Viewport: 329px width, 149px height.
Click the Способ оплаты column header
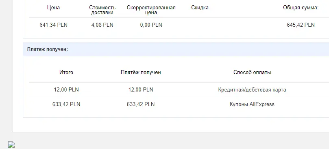[252, 72]
